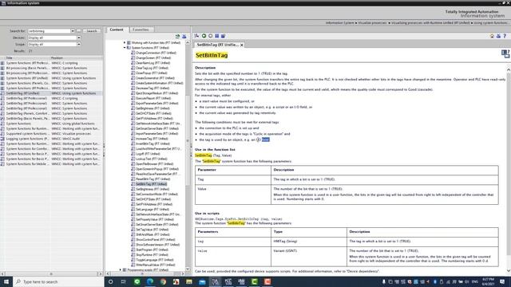The image size is (511, 287).
Task: Click the rightmost blue icon beside the favorites book
Action: (224, 36)
